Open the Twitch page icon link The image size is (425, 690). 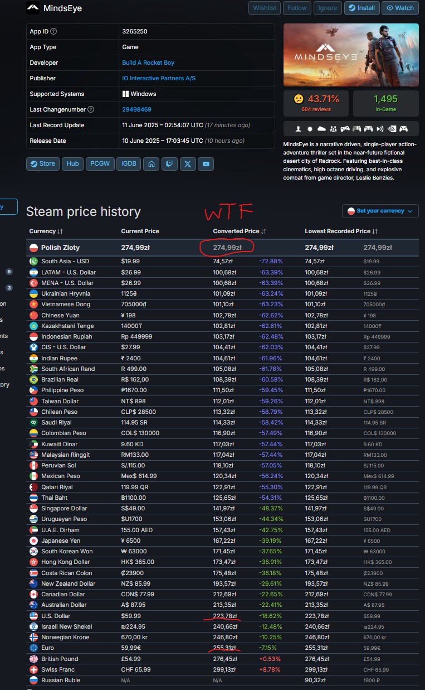[169, 164]
